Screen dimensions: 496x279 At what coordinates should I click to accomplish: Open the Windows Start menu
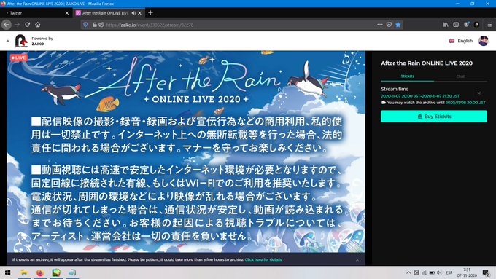click(7, 272)
